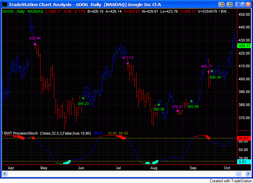
Task: Click the 405.71 price label text
Action: [x=206, y=66]
